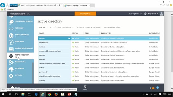The height and width of the screenshot is (97, 173).
Task: Open Chrome from taskbar
Action: click(49, 94)
